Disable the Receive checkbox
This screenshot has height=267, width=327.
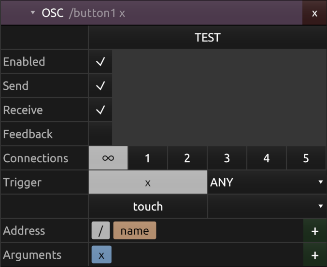pos(100,110)
